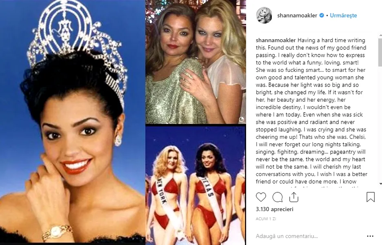This screenshot has width=382, height=245.
Task: Click the caption scrollbar up arrow
Action: 380,36
